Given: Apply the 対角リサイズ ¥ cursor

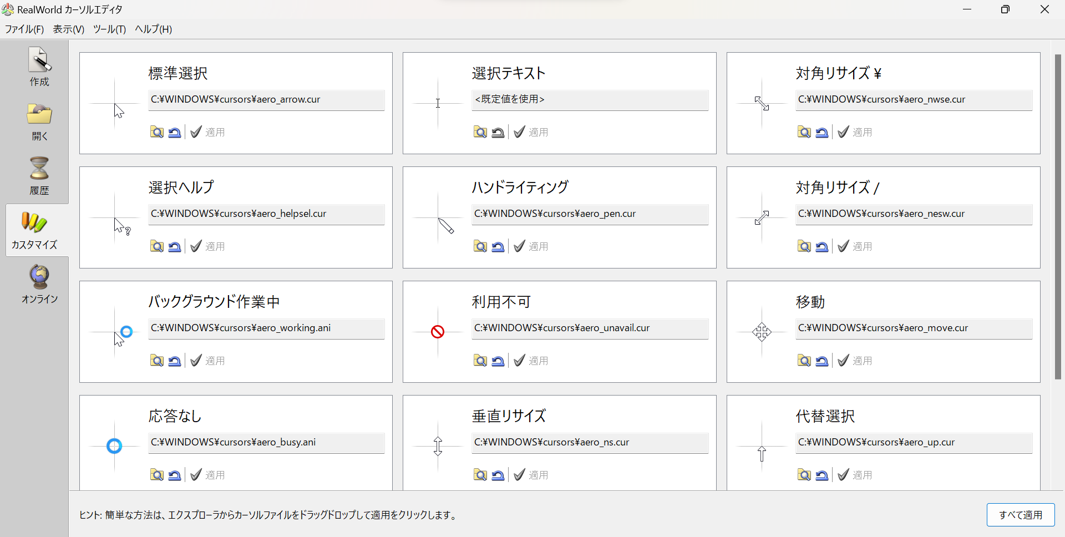Looking at the screenshot, I should pyautogui.click(x=855, y=132).
